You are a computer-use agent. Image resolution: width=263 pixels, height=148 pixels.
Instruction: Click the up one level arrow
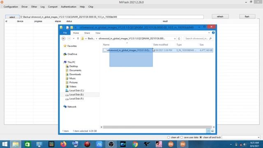(x=78, y=39)
